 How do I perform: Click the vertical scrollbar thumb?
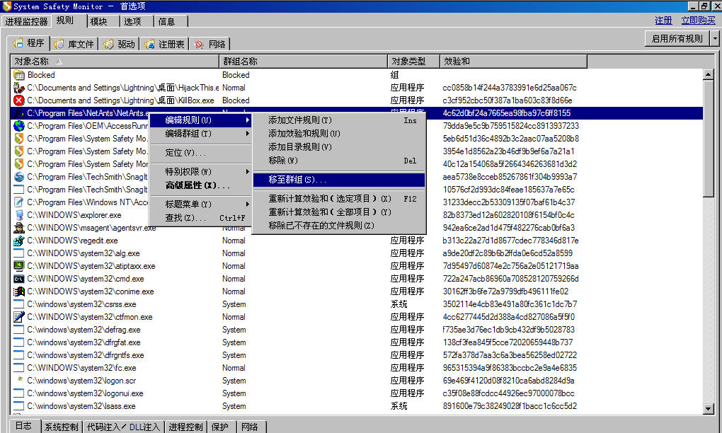(709, 139)
